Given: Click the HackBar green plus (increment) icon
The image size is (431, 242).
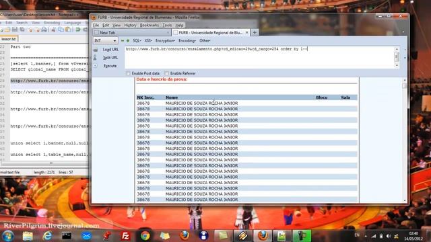Looking at the screenshot, I should coord(128,40).
